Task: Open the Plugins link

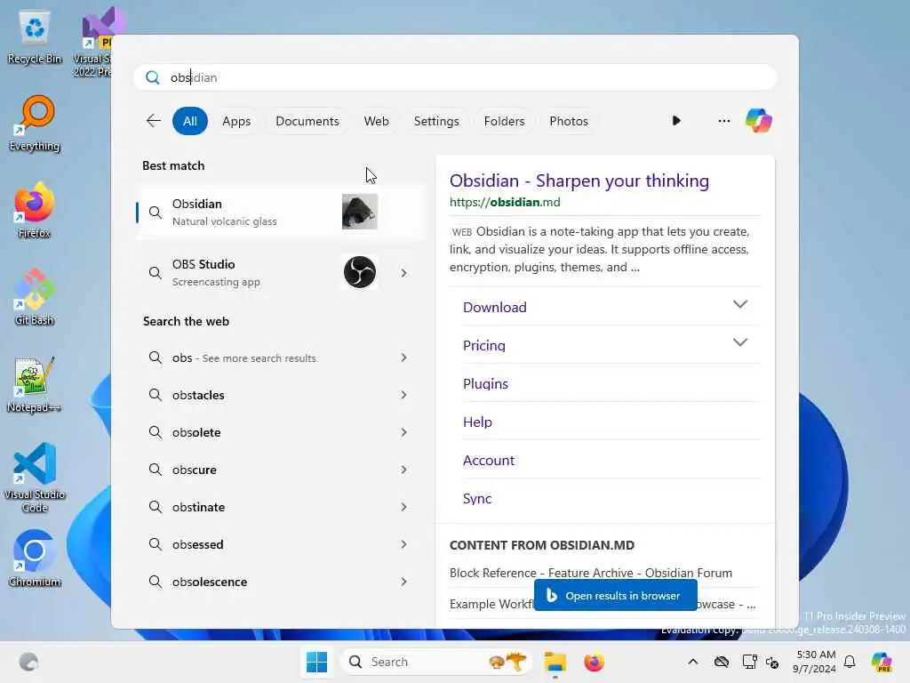Action: tap(485, 384)
